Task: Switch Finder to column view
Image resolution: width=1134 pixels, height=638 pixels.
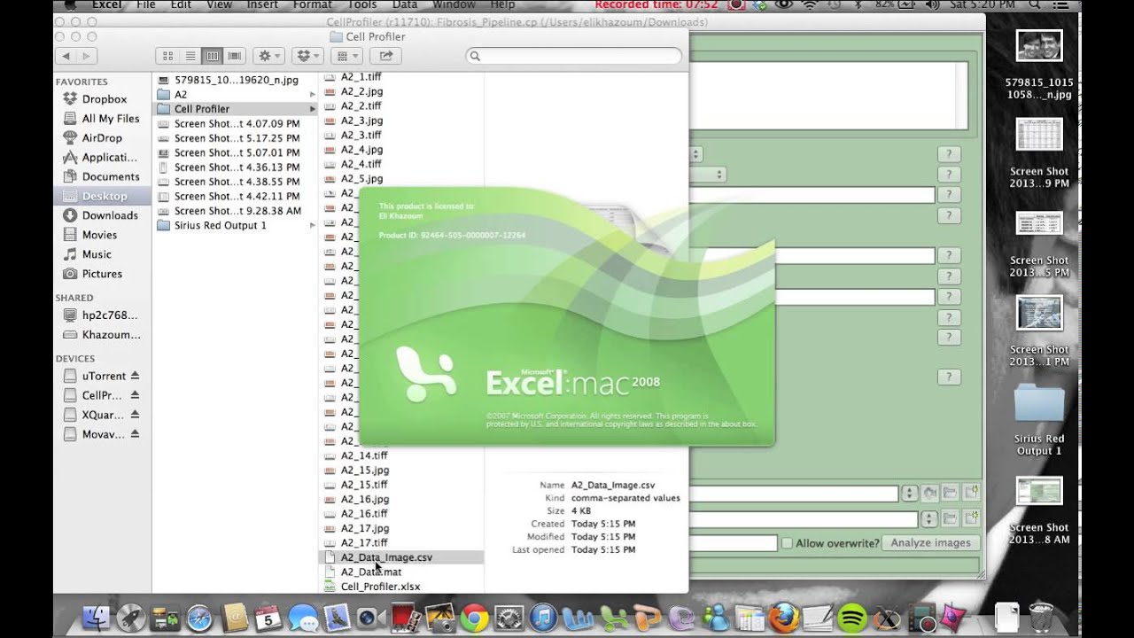Action: click(x=212, y=56)
